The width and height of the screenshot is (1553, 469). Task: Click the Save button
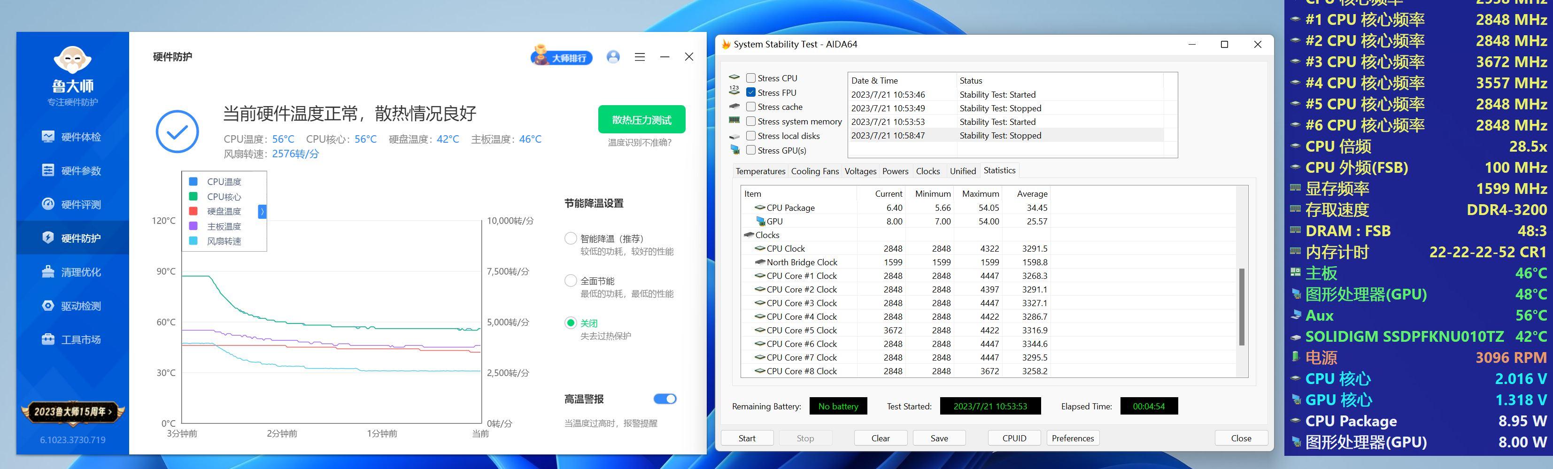tap(939, 438)
